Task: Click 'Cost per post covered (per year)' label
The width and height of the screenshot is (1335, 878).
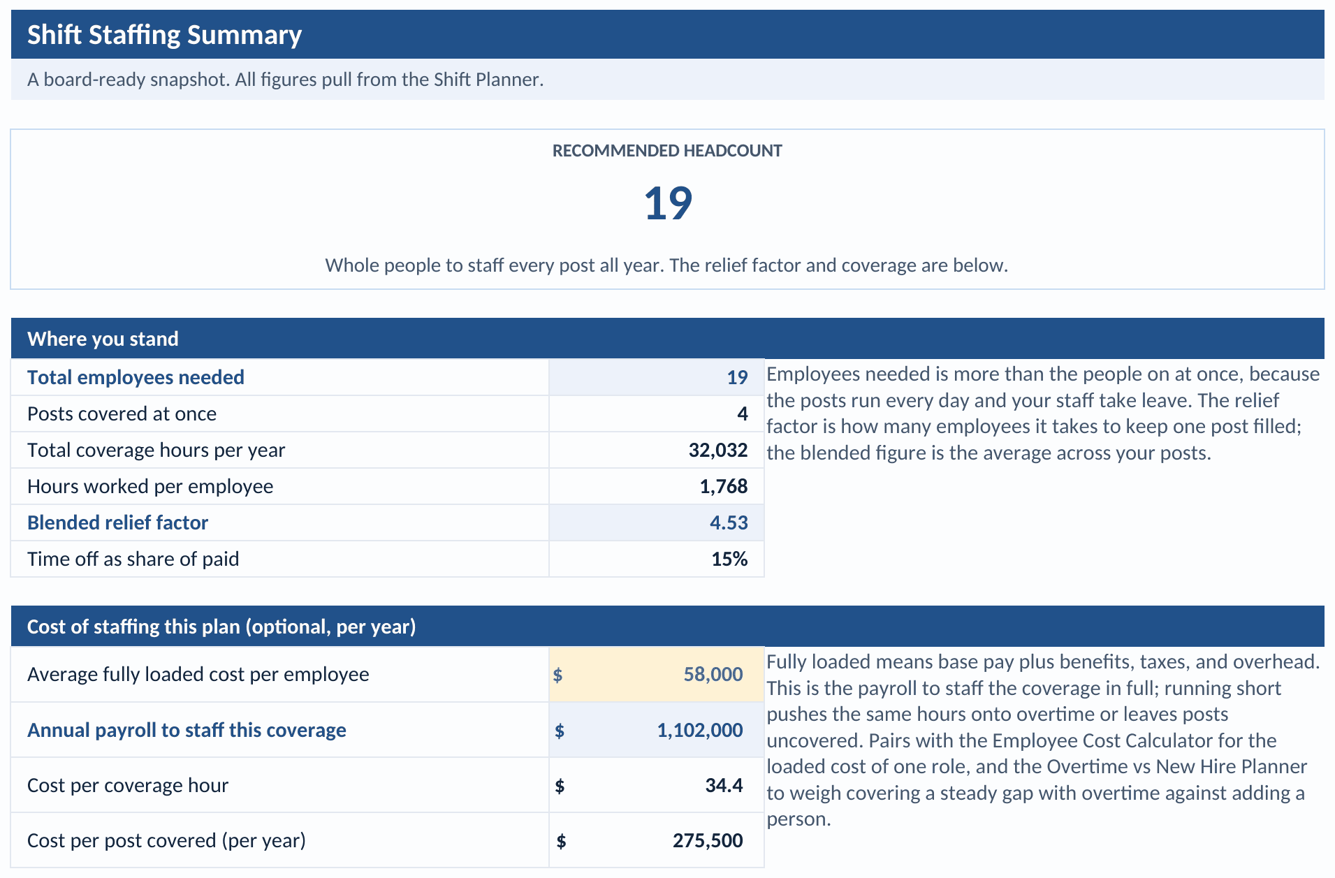Action: [166, 840]
